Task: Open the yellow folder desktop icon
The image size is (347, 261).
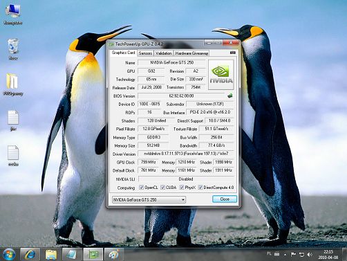Action: click(13, 84)
